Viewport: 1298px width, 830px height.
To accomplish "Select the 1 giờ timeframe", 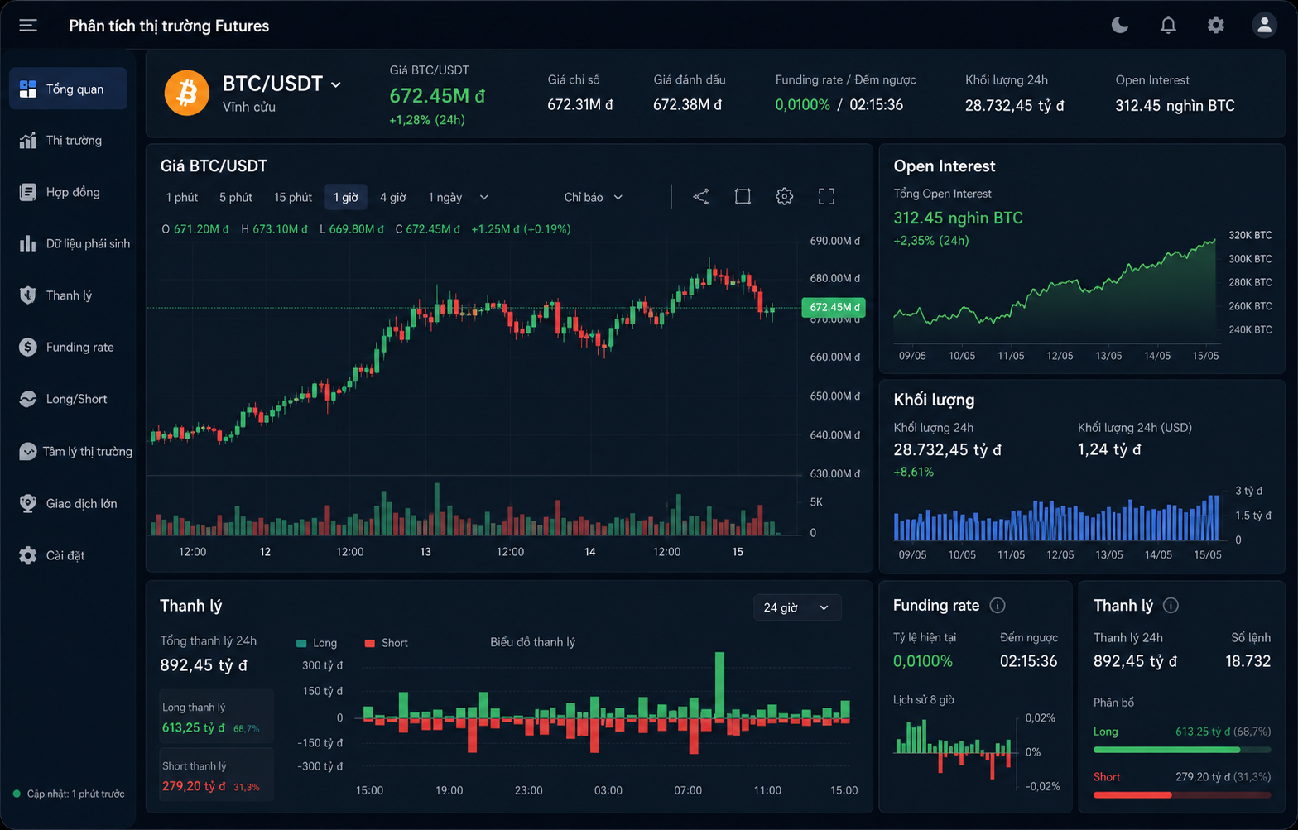I will (346, 197).
